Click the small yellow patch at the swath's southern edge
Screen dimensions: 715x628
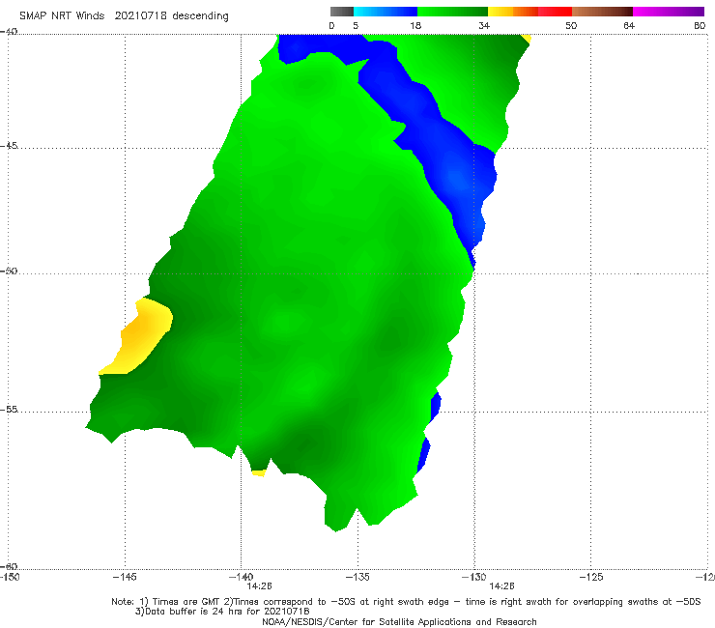[259, 473]
